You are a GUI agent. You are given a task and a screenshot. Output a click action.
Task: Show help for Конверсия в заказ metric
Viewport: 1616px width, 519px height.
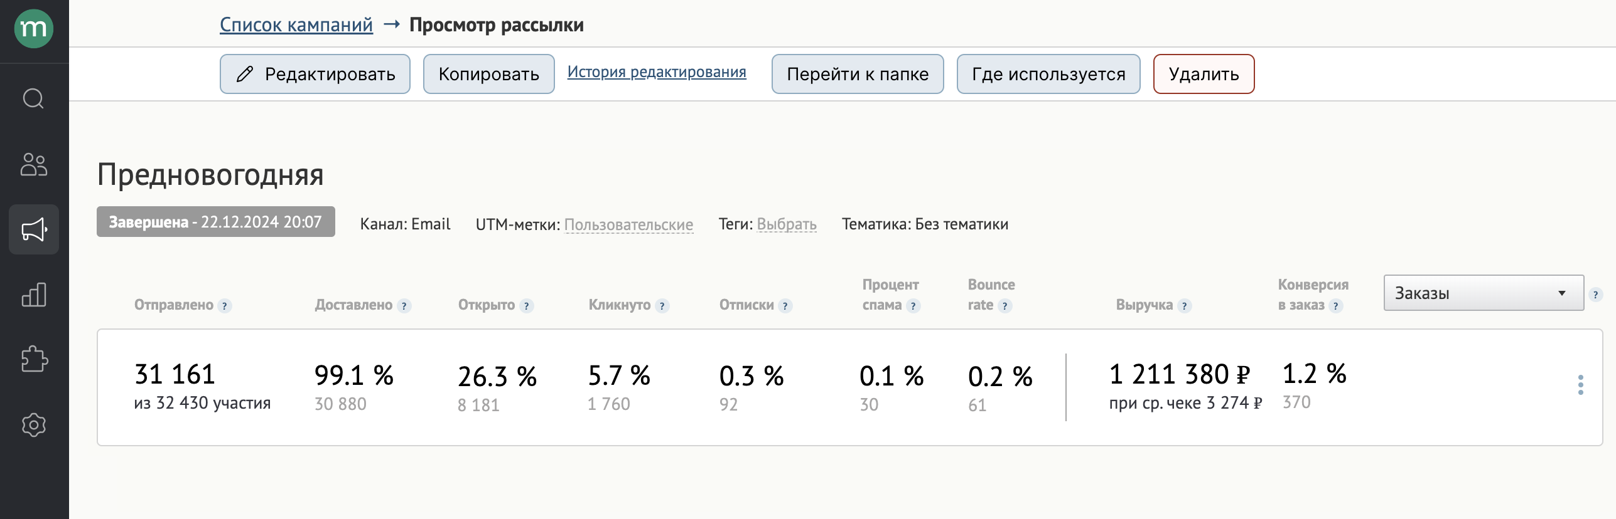point(1336,306)
